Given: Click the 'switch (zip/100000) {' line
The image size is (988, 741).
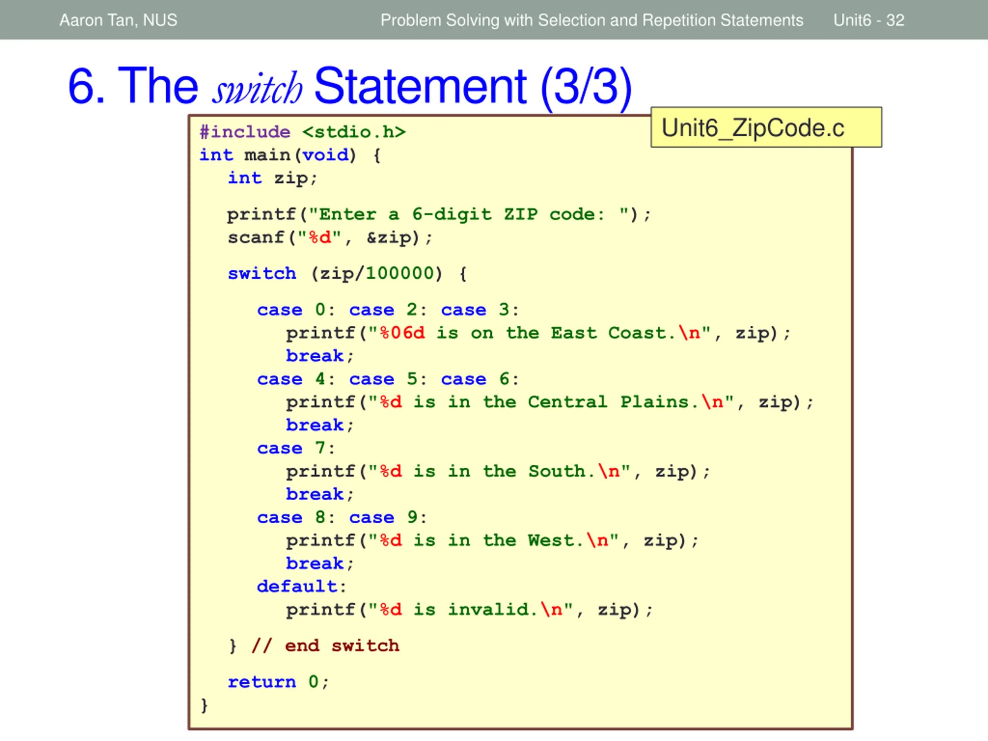Looking at the screenshot, I should [347, 274].
